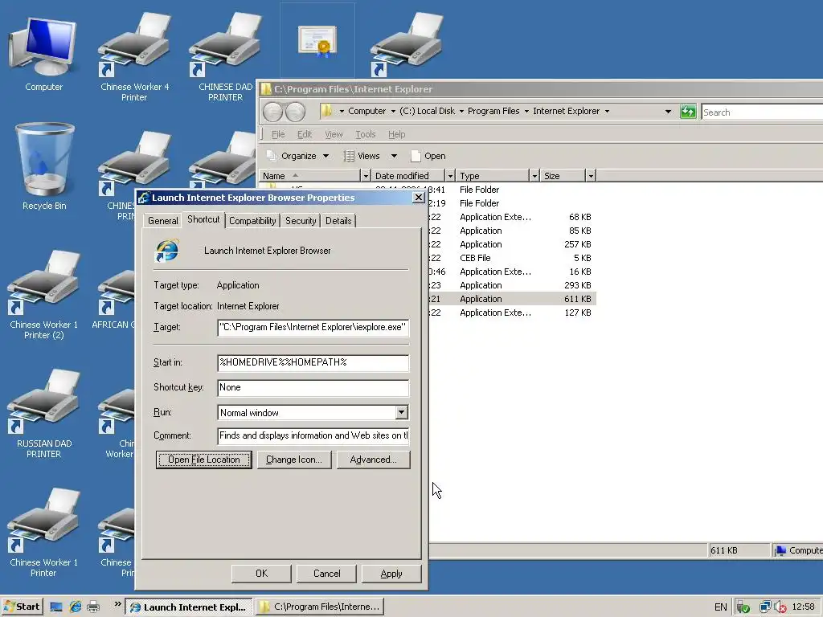Click into Target field
The image size is (823, 617).
click(x=313, y=328)
